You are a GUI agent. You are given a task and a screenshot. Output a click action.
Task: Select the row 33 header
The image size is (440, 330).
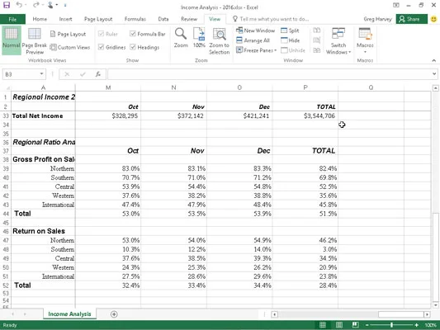point(6,115)
